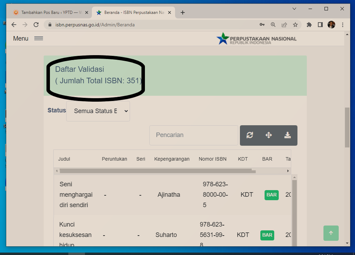Open the hamburger Menu icon
Image resolution: width=355 pixels, height=255 pixels.
[38, 39]
